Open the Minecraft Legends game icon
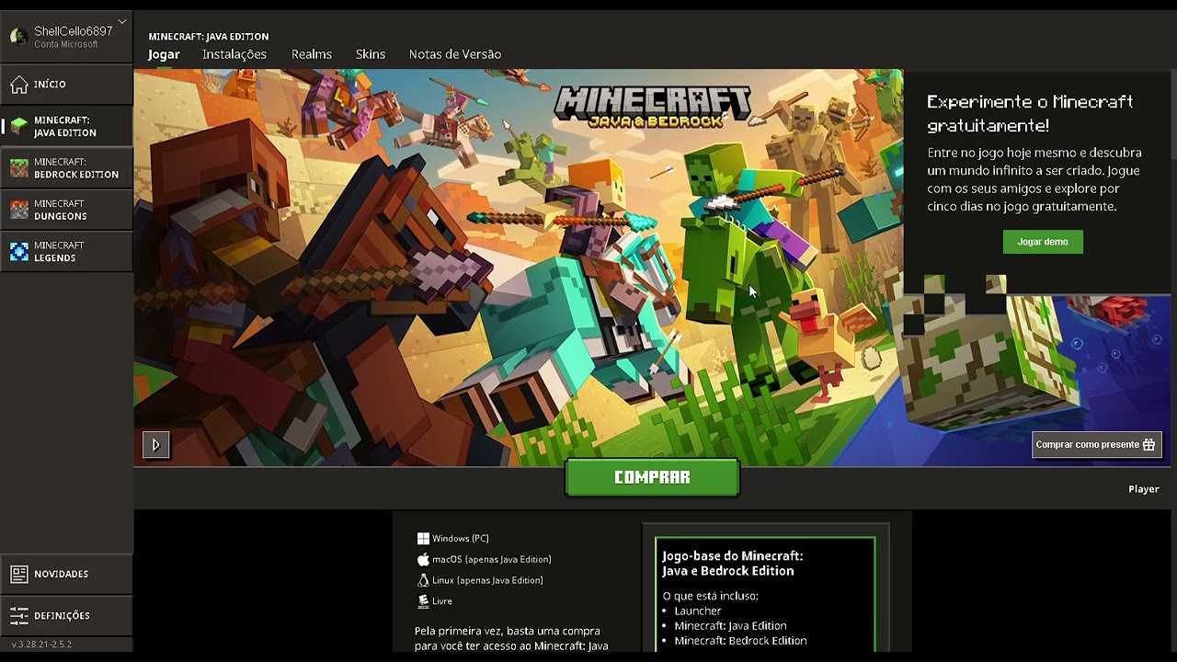 pyautogui.click(x=19, y=251)
